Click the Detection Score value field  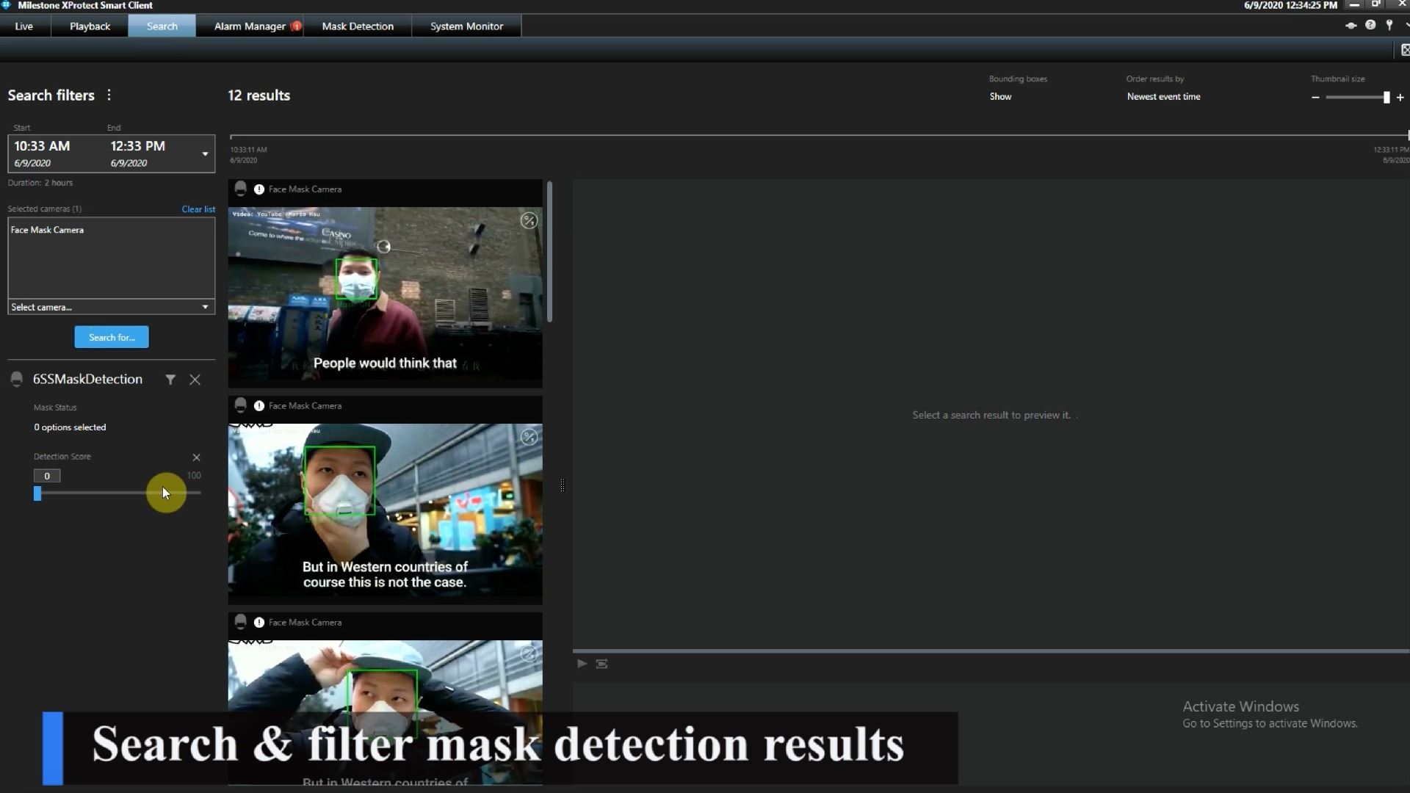click(x=47, y=477)
